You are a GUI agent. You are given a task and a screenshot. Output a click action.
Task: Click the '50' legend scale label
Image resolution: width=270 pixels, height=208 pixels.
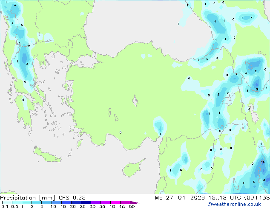[132, 206]
